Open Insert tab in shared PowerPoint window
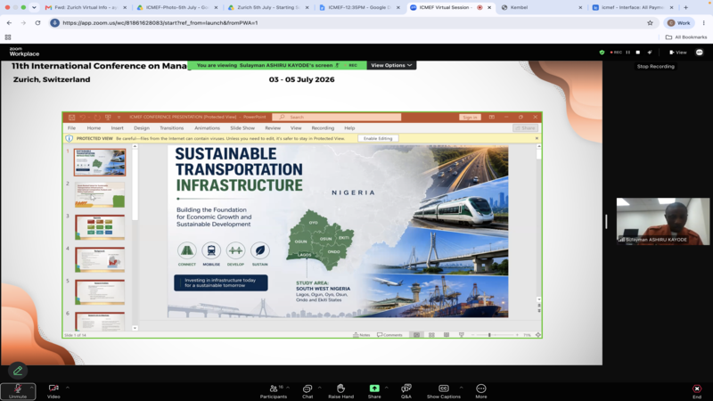The width and height of the screenshot is (713, 401). (x=117, y=128)
